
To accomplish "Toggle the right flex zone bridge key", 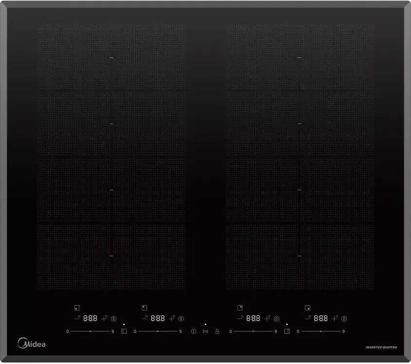I will pyautogui.click(x=287, y=331).
